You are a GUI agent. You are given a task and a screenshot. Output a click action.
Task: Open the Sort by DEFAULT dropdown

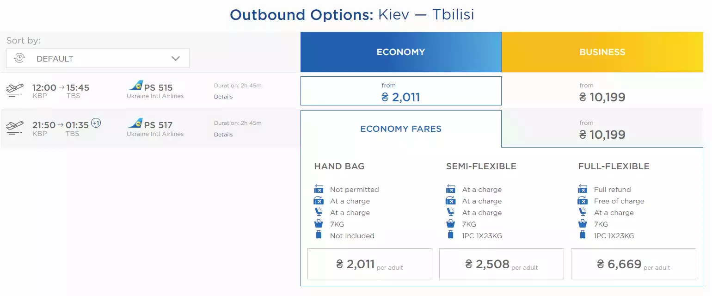tap(97, 58)
